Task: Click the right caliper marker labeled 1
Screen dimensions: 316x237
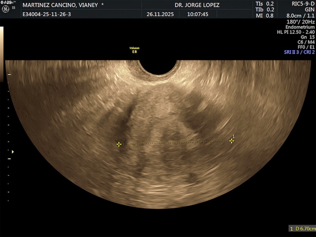Action: pos(232,141)
